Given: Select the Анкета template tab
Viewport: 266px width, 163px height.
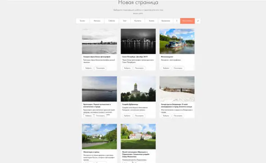Looking at the screenshot, I should pos(152,21).
